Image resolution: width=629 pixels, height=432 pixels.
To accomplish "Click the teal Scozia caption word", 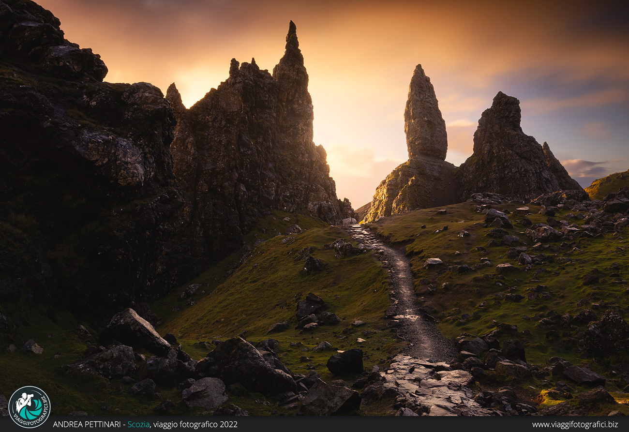I will point(138,424).
